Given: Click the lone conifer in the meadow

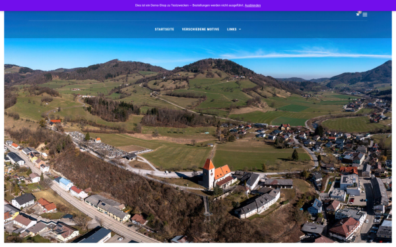Looking at the screenshot, I should click(295, 155).
